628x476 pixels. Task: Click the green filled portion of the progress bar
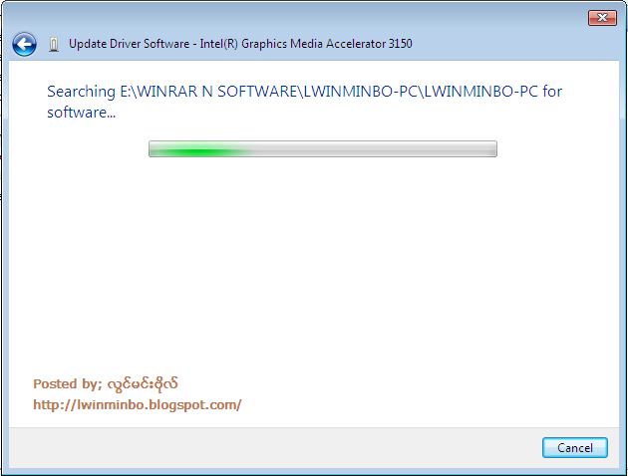(x=200, y=151)
